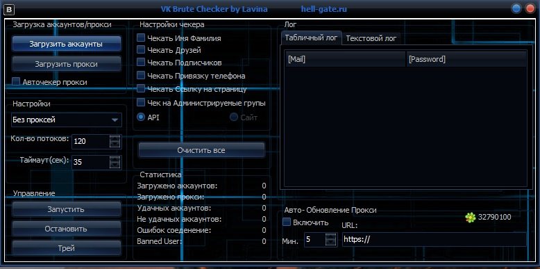Decrement the Мин. value down arrow
The width and height of the screenshot is (540, 269).
tap(330, 243)
